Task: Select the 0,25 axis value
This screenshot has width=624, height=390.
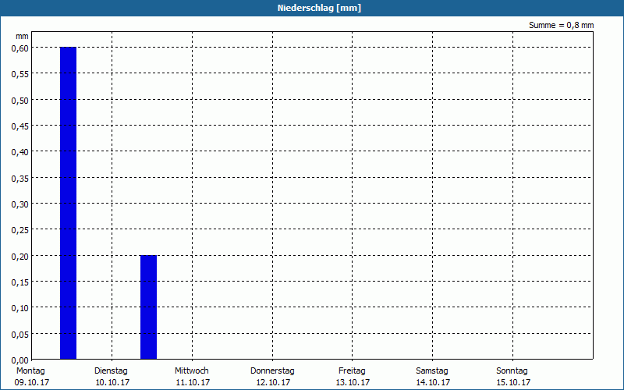Action: point(20,230)
